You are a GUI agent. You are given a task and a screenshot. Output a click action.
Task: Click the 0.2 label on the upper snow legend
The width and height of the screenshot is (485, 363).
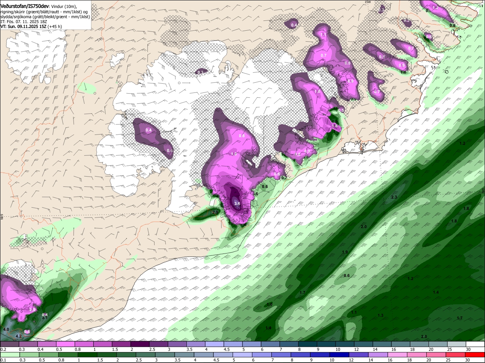[3, 349]
